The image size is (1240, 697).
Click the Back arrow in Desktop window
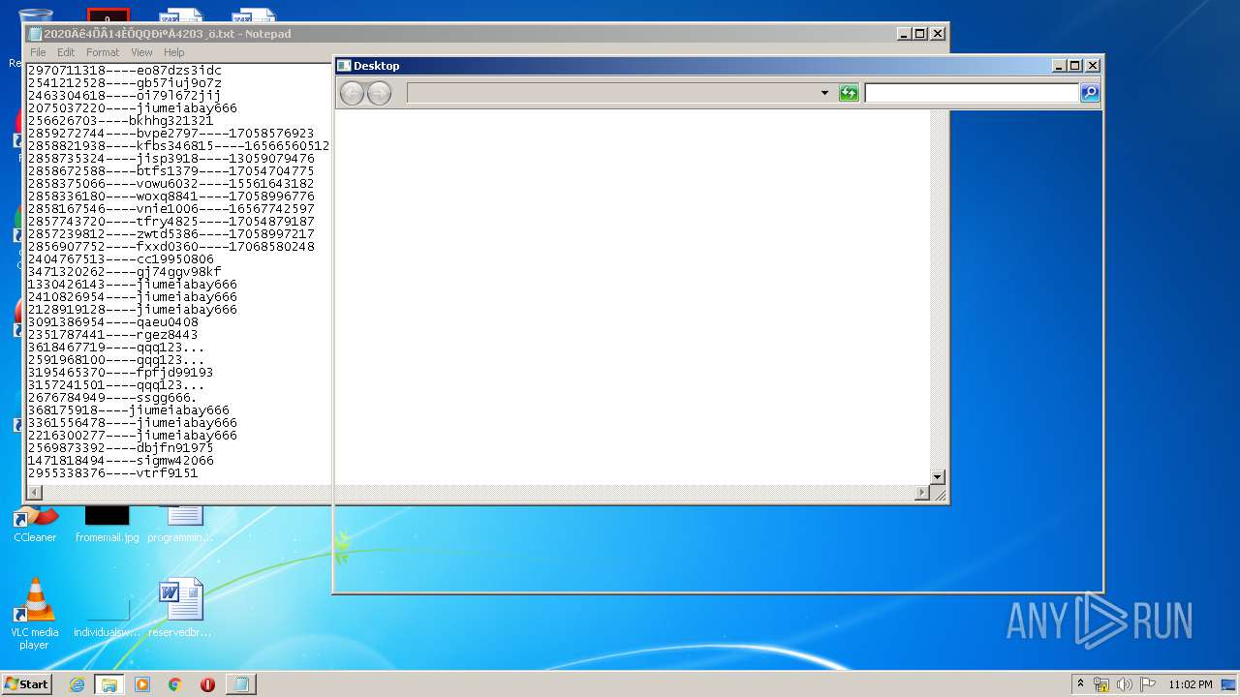352,93
